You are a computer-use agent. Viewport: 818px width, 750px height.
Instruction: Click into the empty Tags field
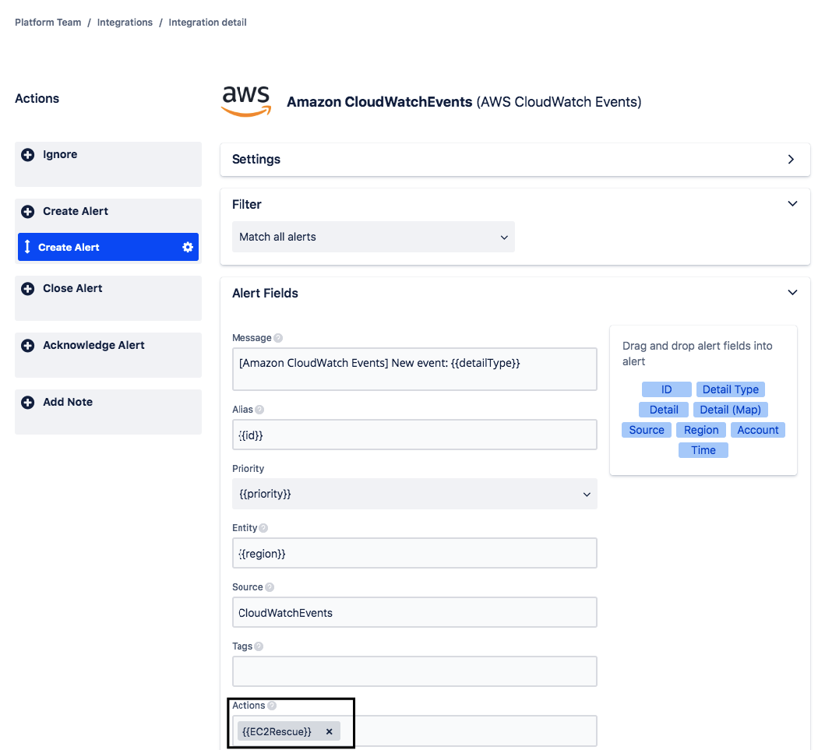[414, 672]
